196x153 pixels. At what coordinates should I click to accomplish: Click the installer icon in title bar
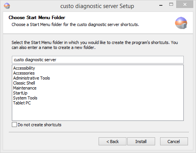tap(7, 6)
